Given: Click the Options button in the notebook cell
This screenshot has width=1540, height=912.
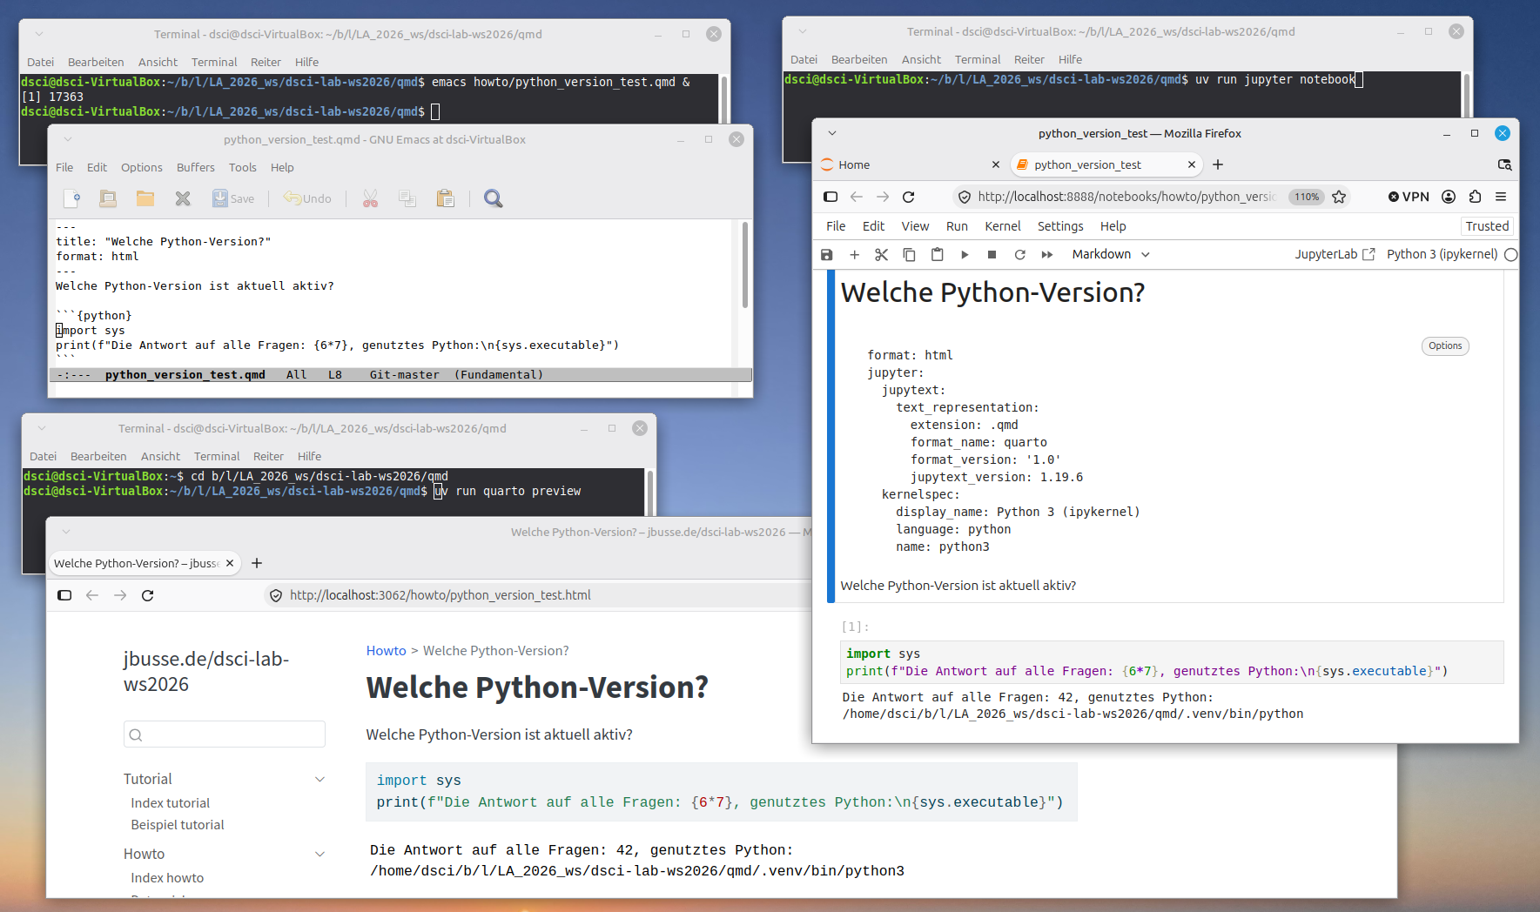Looking at the screenshot, I should pos(1445,345).
